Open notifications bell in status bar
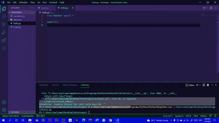 click(x=215, y=116)
